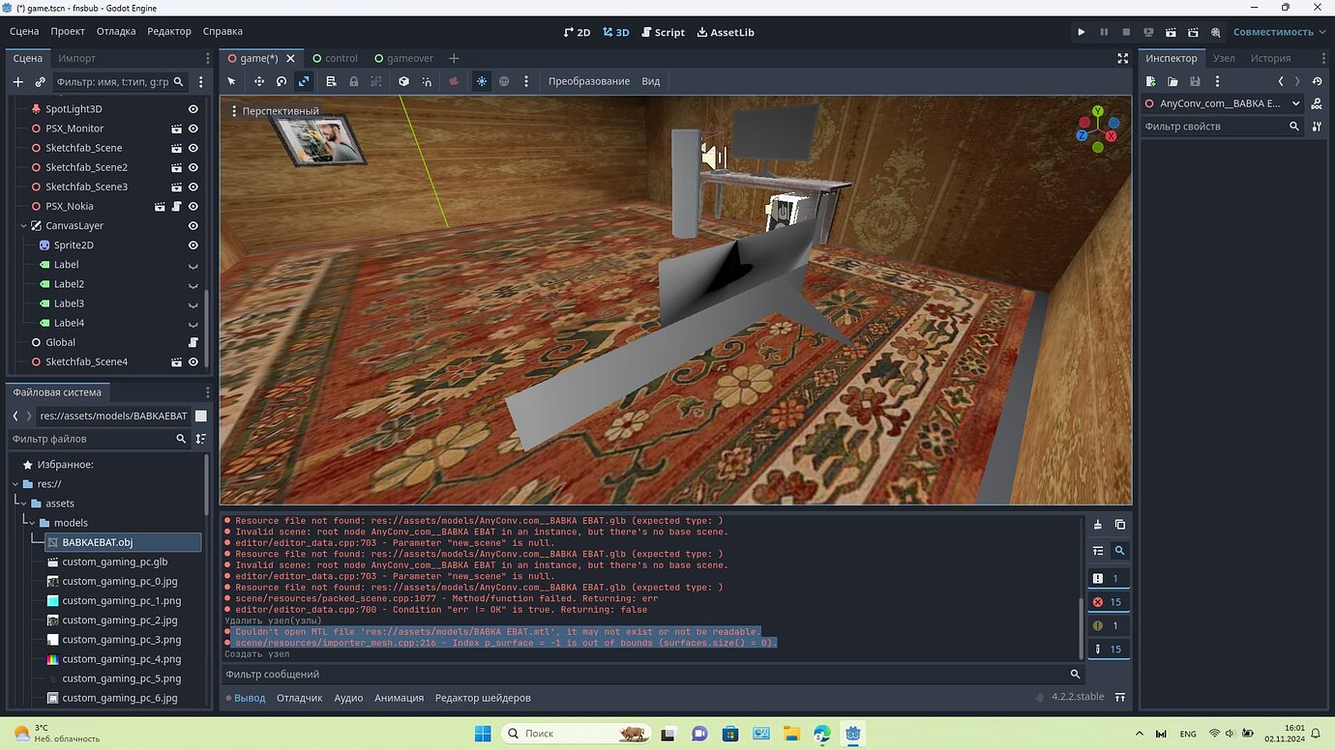Toggle visibility of Label3

point(193,303)
